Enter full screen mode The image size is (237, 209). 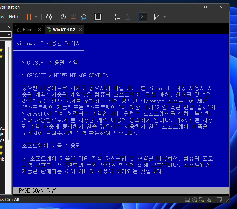118,17
